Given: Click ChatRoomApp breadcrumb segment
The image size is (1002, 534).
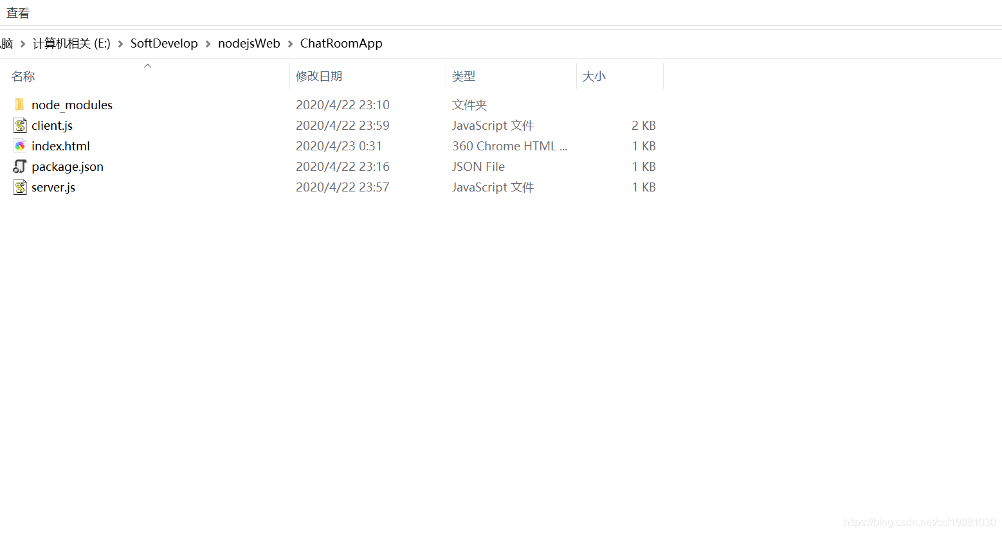Looking at the screenshot, I should point(341,44).
